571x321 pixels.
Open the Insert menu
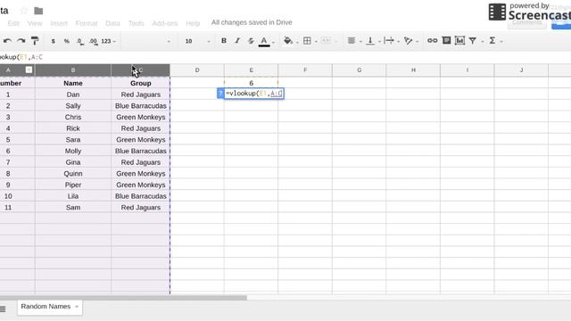pyautogui.click(x=59, y=23)
